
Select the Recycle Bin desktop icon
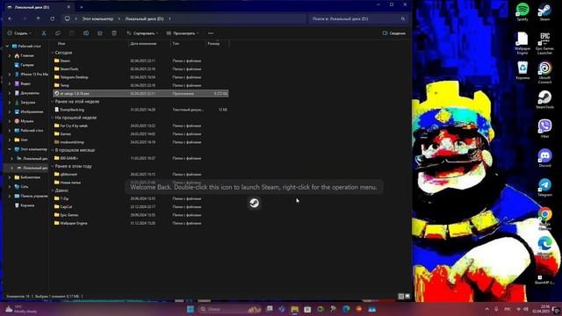click(x=522, y=70)
